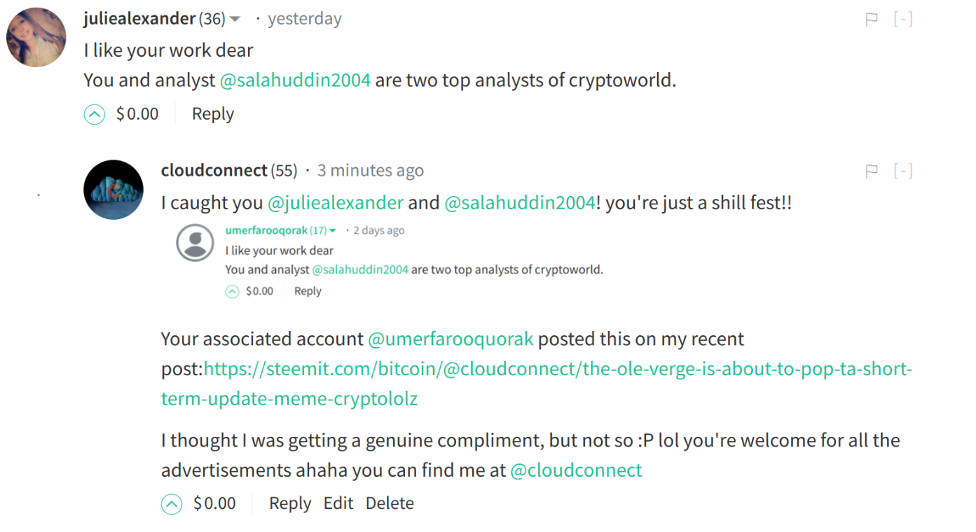976x532 pixels.
Task: Open the steemit.com Verge post link
Action: [x=557, y=369]
